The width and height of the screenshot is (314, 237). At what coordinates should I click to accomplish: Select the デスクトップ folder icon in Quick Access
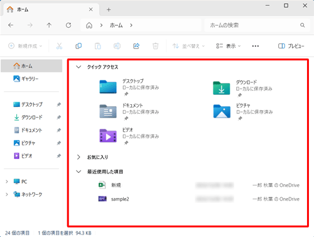click(108, 87)
